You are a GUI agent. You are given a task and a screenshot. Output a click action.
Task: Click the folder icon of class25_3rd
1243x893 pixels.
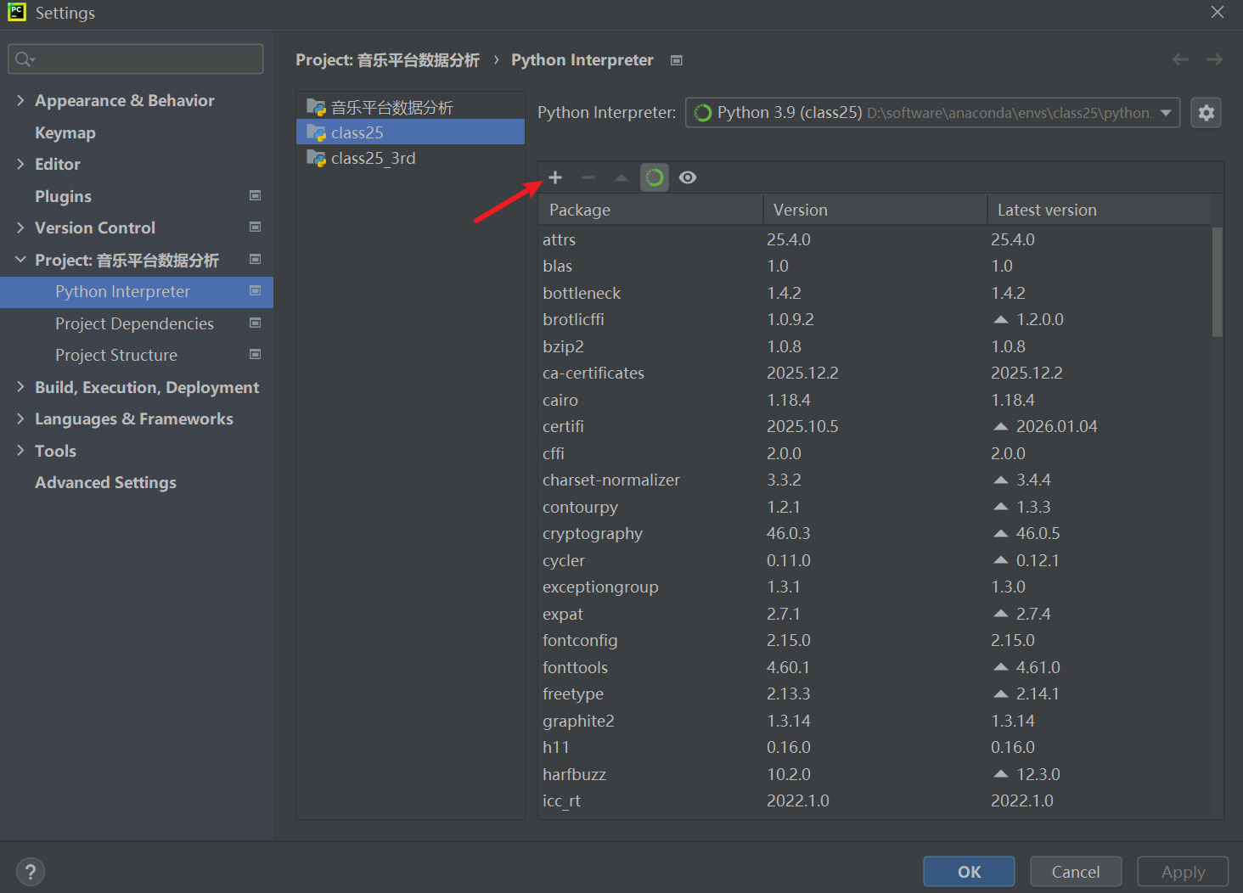[x=316, y=158]
